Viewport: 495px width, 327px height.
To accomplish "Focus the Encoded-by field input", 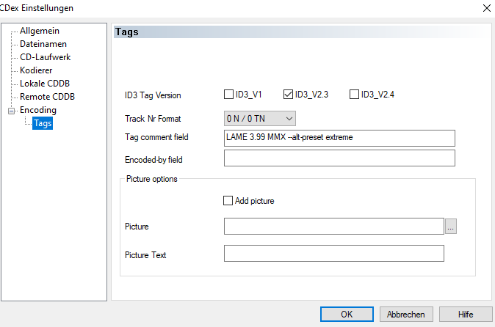I will [x=339, y=158].
